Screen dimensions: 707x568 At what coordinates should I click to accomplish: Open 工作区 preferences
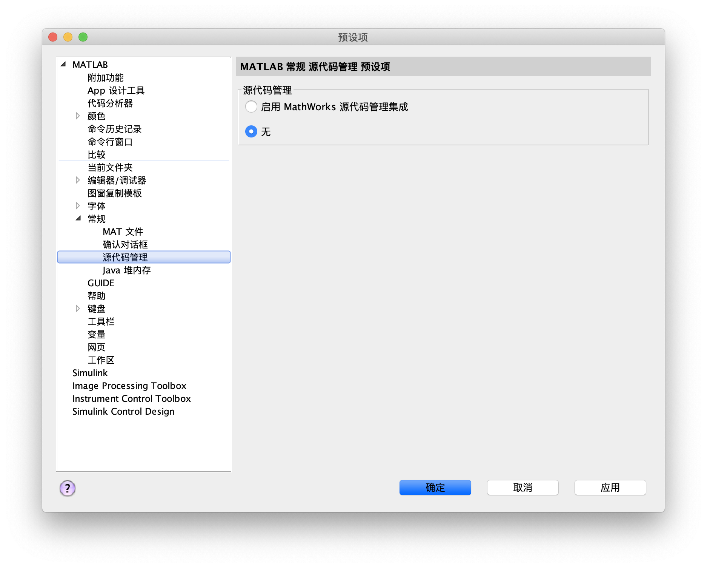101,360
